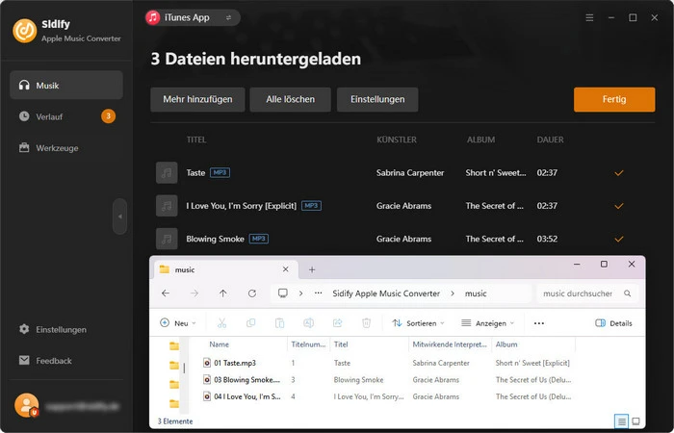
Task: Click the Alle löschen button
Action: 290,99
